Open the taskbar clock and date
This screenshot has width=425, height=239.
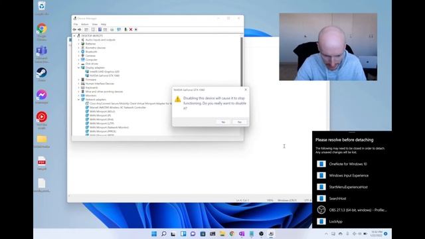click(x=377, y=234)
